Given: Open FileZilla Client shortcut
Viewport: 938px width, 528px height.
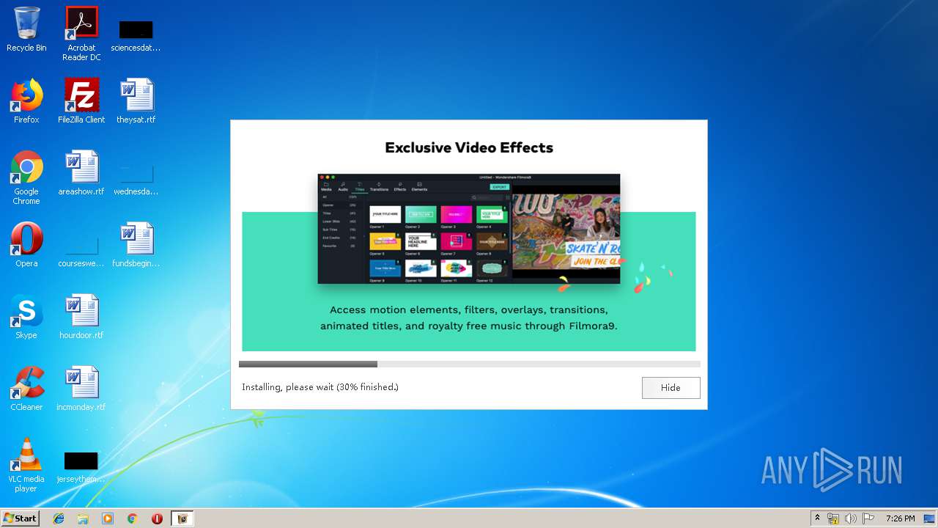Looking at the screenshot, I should point(81,101).
